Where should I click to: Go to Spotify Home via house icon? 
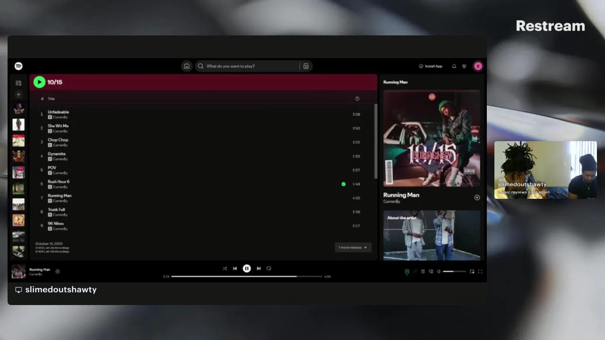click(187, 66)
